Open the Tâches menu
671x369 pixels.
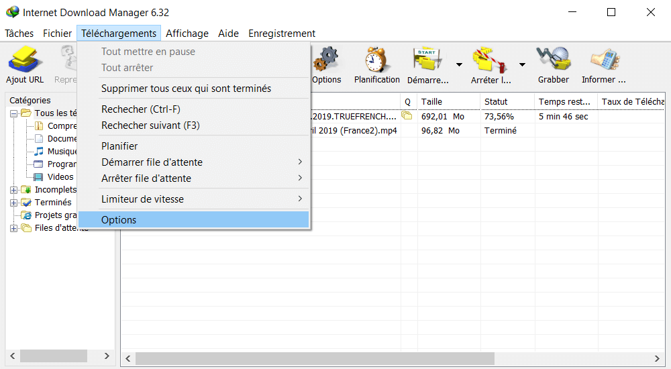[19, 34]
